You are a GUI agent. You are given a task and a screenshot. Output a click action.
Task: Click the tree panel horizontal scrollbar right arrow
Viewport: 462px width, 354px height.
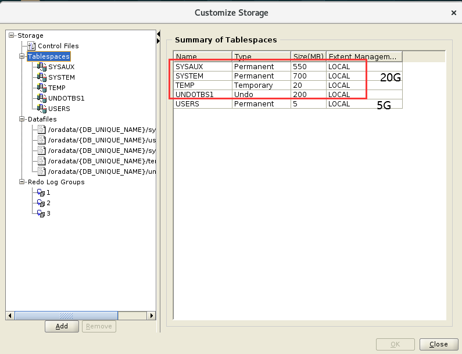pos(152,316)
